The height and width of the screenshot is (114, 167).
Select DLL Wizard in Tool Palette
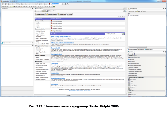tap(132, 62)
